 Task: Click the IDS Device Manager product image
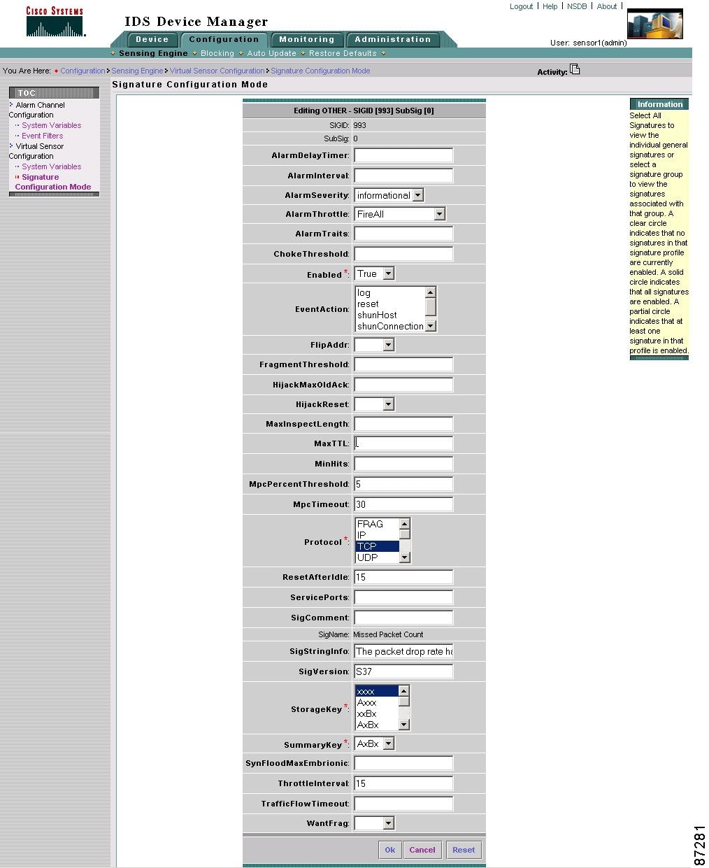point(654,22)
